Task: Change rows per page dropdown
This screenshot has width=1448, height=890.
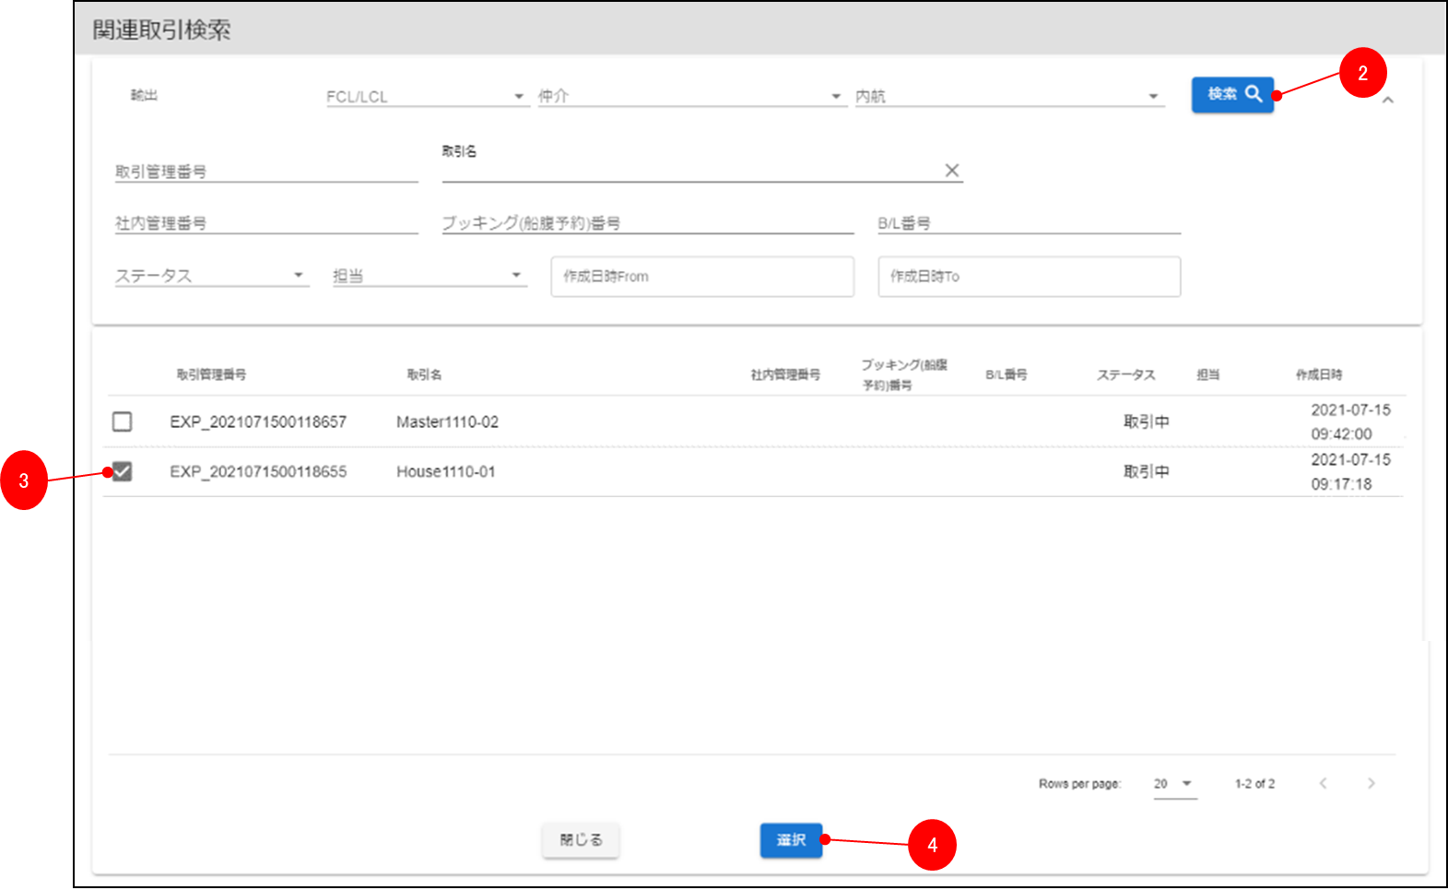Action: coord(1173,784)
